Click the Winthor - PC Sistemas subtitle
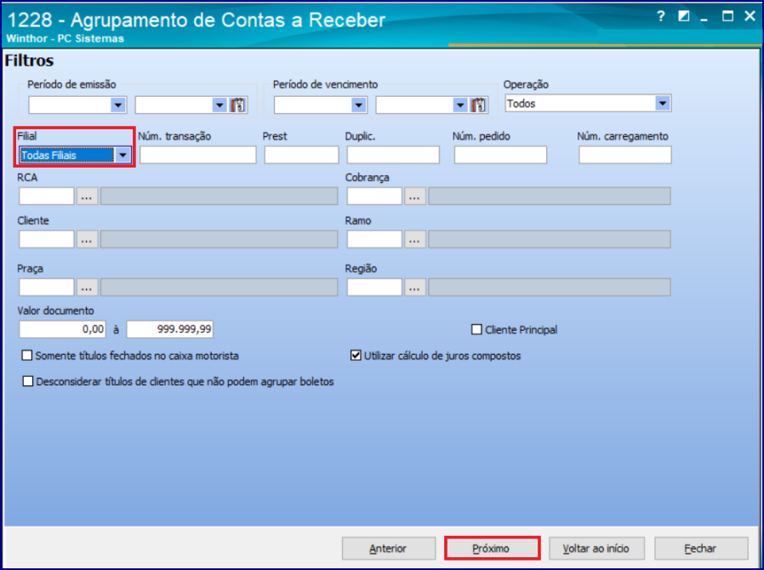Viewport: 764px width, 570px height. pos(66,38)
